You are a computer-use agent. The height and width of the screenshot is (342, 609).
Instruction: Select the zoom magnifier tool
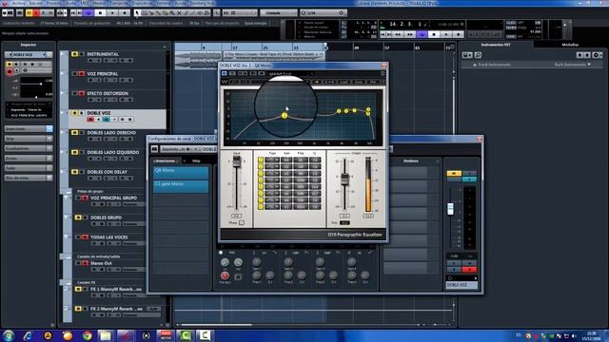pyautogui.click(x=172, y=12)
